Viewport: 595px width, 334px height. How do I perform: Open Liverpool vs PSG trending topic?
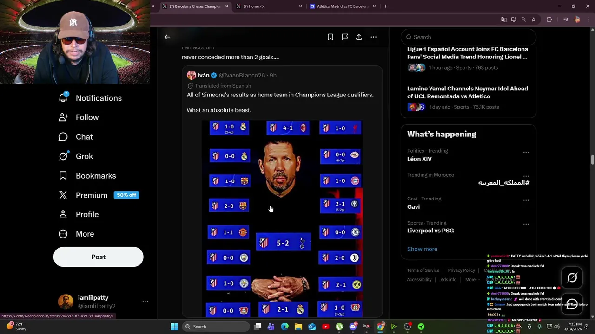pyautogui.click(x=430, y=231)
